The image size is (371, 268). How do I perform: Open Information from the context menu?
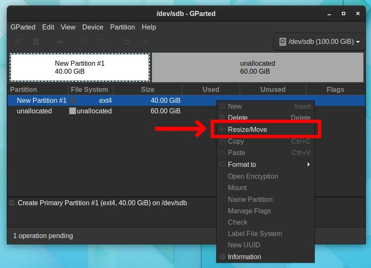coord(265,257)
